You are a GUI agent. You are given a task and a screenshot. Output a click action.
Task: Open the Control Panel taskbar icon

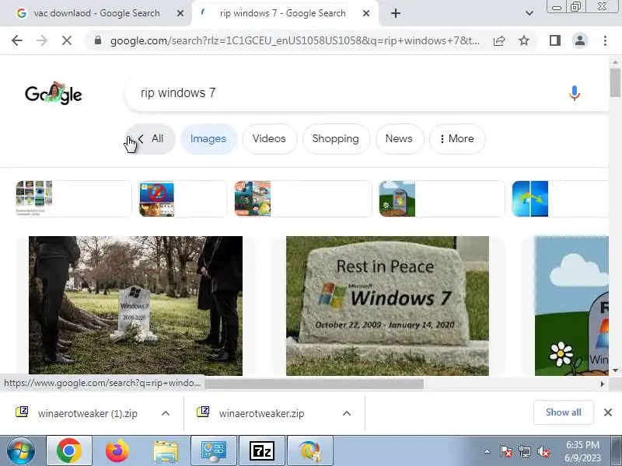point(213,450)
